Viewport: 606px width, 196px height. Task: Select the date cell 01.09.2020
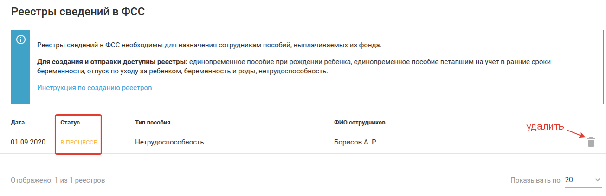pos(28,142)
